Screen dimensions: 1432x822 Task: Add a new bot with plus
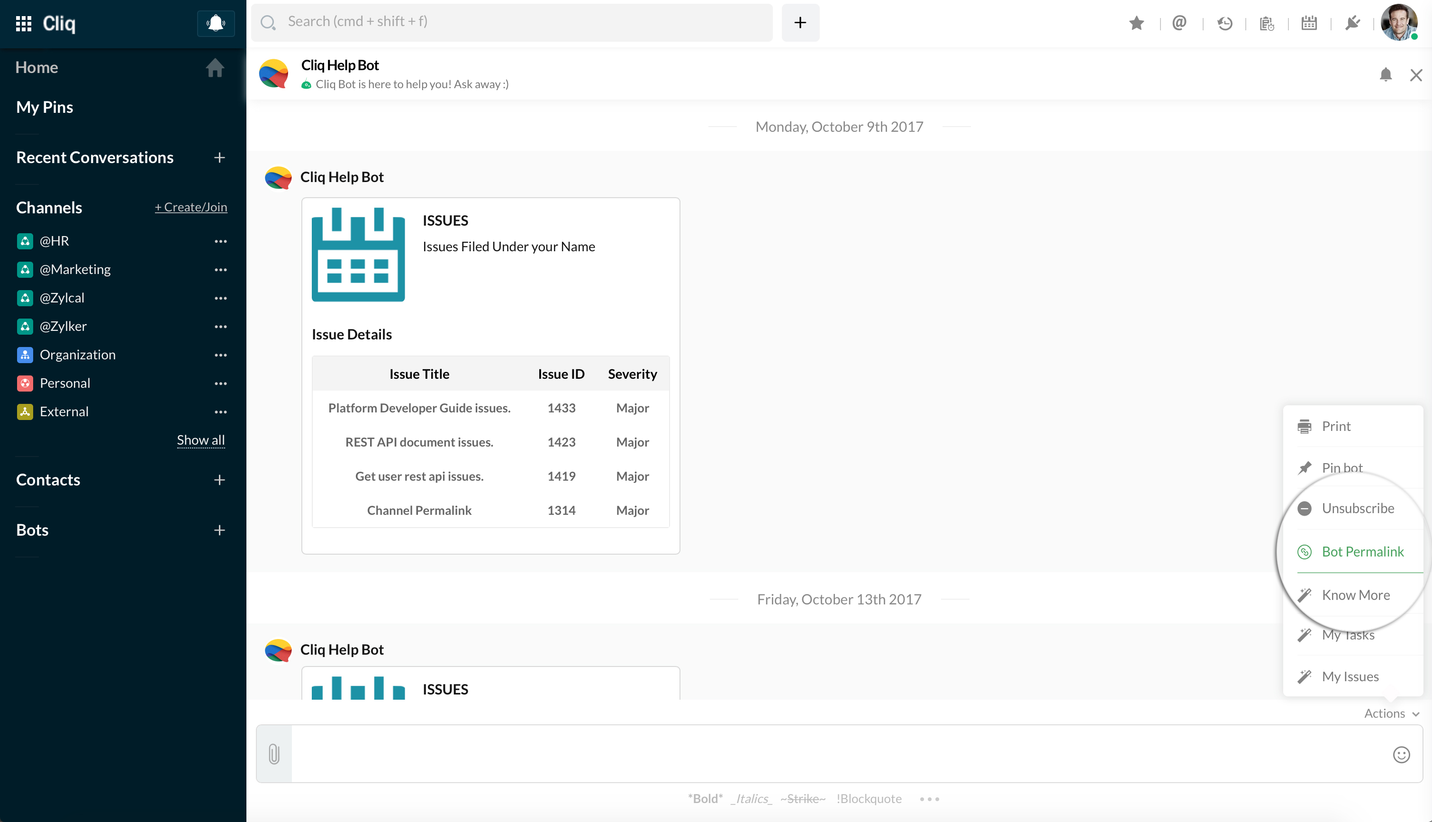(219, 530)
